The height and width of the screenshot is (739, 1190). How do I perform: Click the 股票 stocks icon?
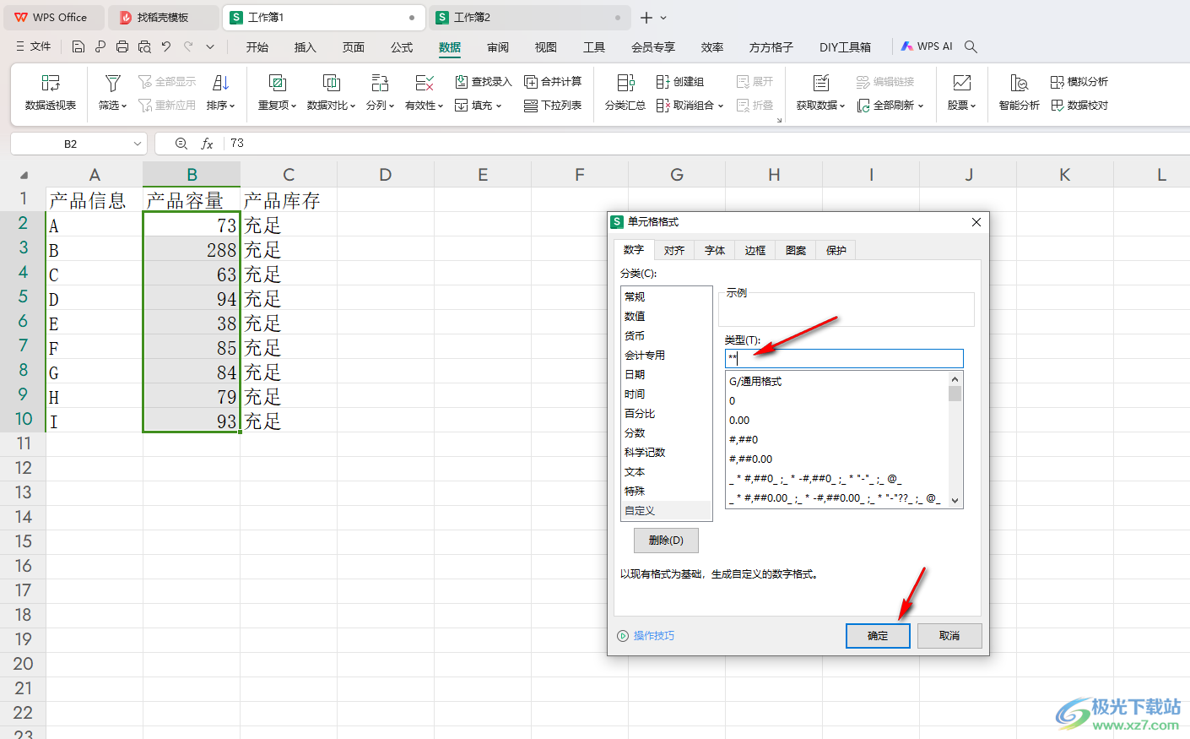click(961, 83)
